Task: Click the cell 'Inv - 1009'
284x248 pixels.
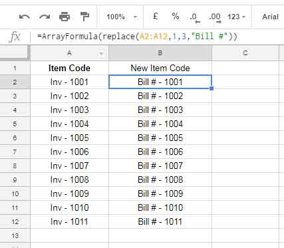Action: (69, 193)
